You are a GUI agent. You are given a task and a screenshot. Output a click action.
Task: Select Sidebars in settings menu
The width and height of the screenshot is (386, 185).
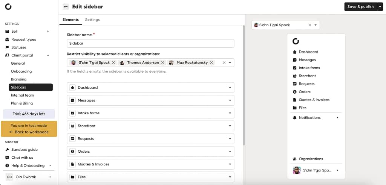[x=31, y=87]
